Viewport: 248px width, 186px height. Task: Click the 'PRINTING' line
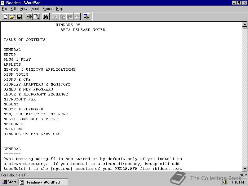click(13, 129)
